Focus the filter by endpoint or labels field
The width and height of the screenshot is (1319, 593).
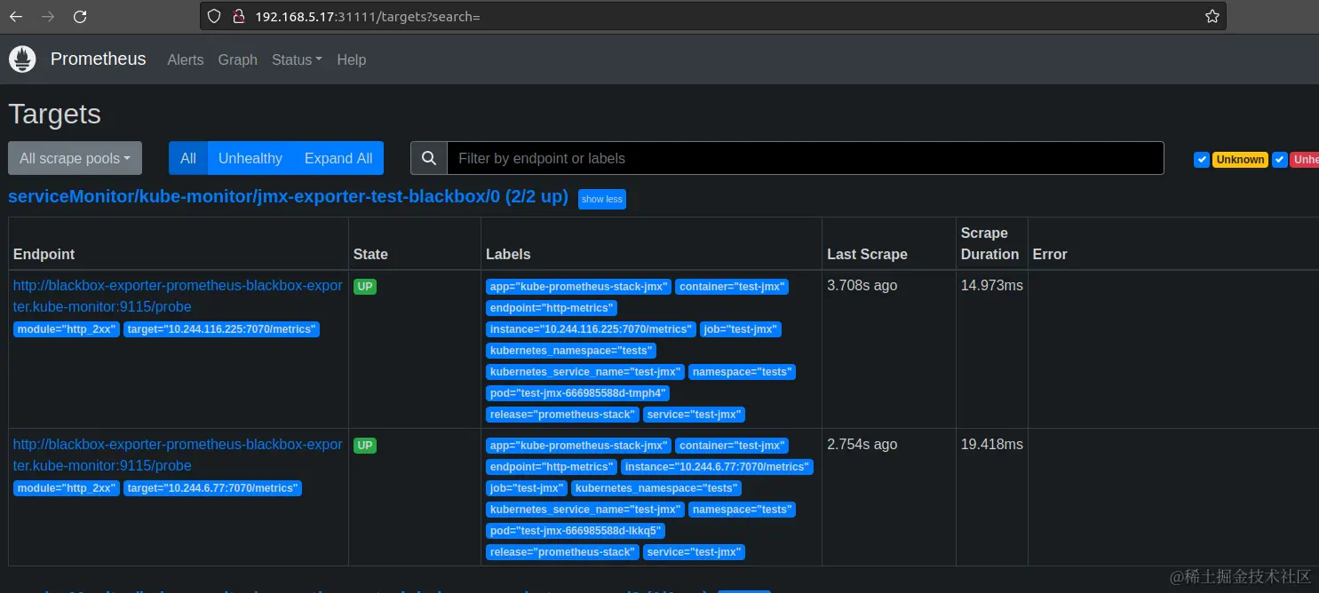tap(805, 158)
